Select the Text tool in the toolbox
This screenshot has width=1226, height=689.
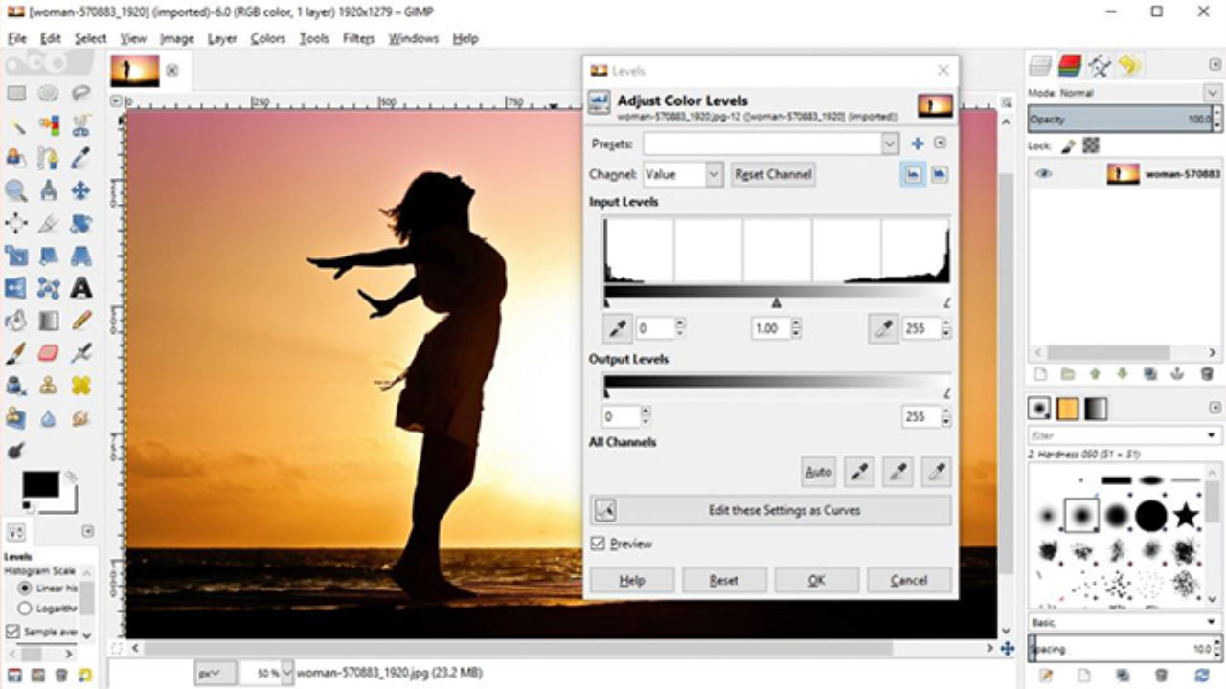tap(81, 288)
